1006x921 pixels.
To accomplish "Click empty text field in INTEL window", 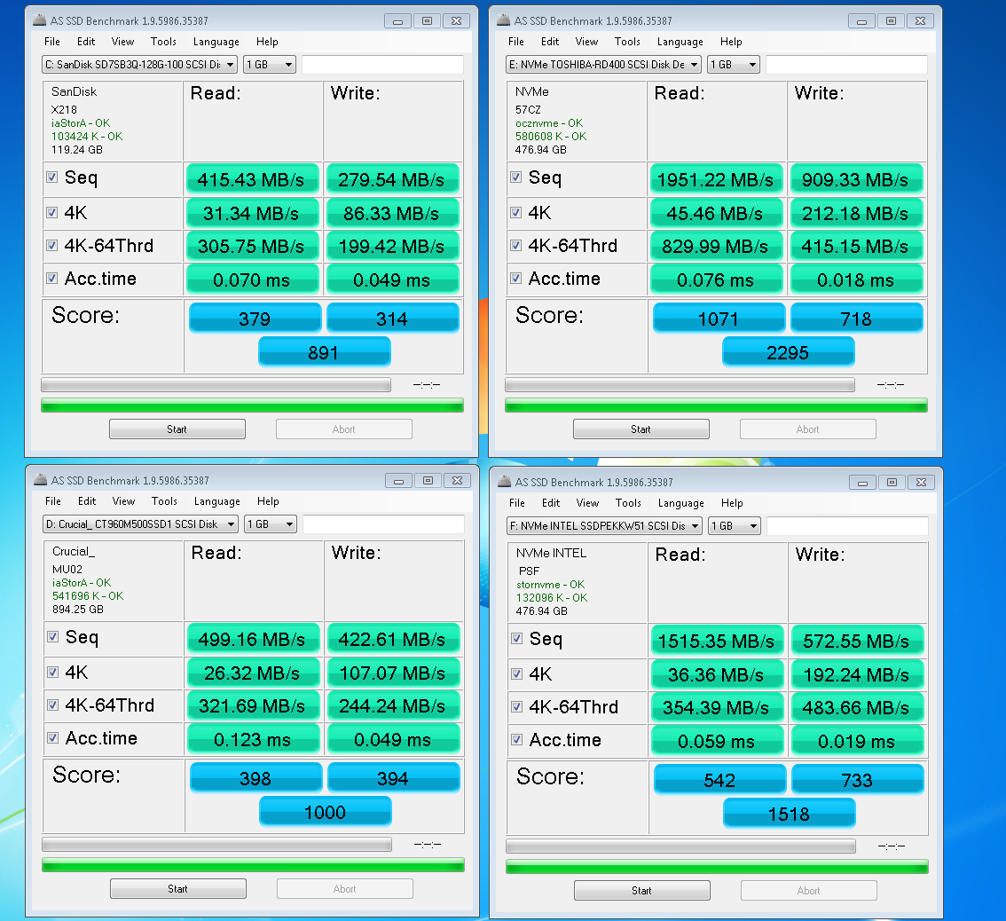I will click(847, 525).
